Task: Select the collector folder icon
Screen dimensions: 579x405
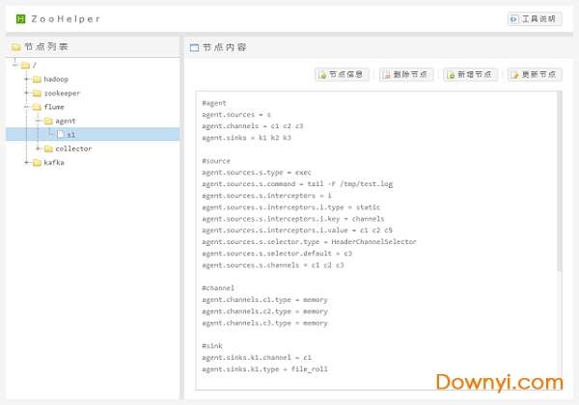Action: click(x=48, y=148)
